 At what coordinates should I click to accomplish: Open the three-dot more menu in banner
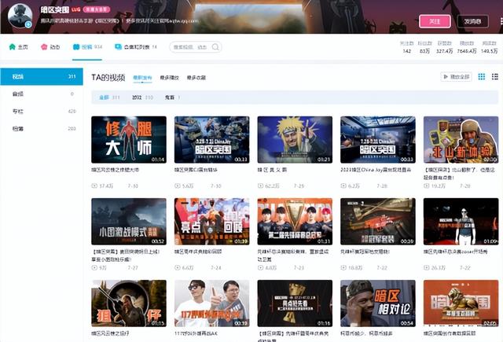pyautogui.click(x=501, y=21)
